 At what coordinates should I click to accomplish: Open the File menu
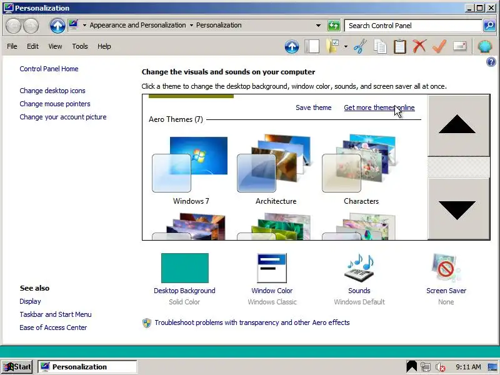click(12, 46)
